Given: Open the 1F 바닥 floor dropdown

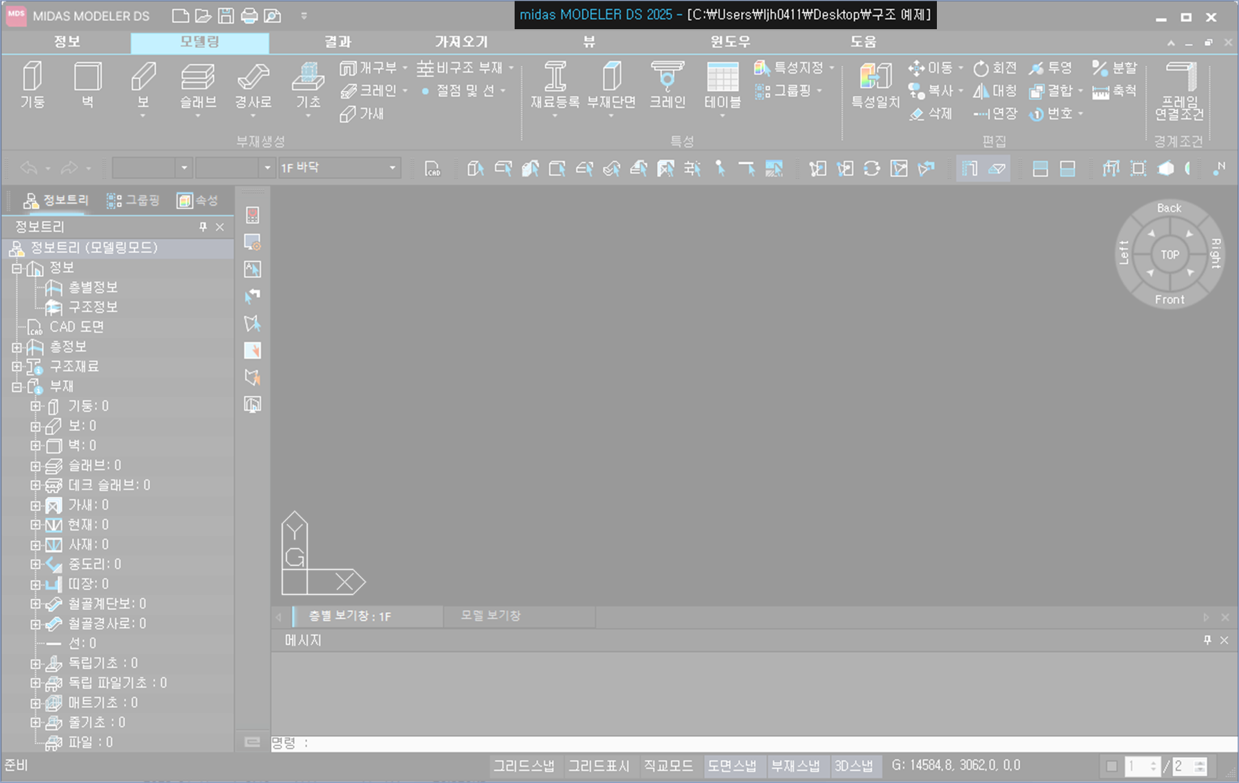Looking at the screenshot, I should 392,168.
